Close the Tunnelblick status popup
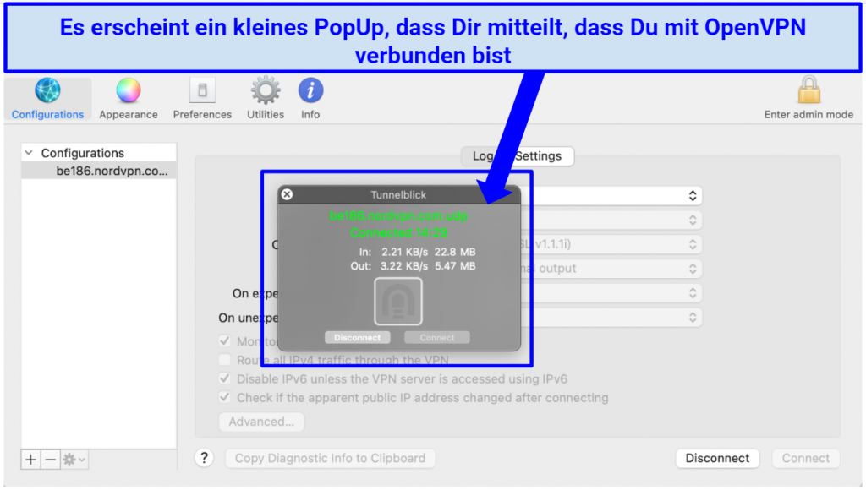This screenshot has height=490, width=866. point(287,194)
